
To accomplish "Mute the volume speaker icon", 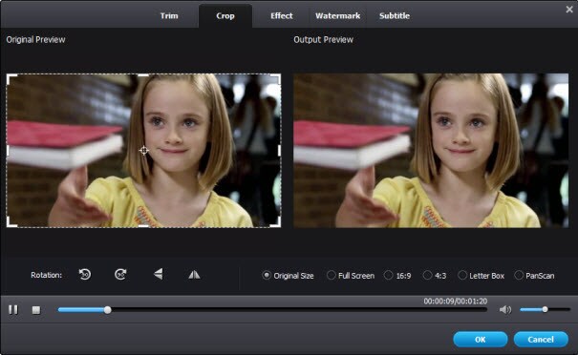I will pos(505,310).
